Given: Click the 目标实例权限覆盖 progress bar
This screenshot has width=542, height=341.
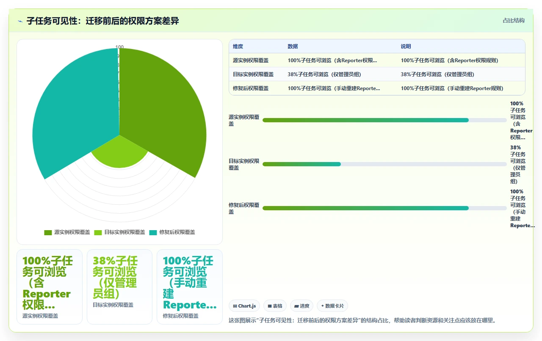Looking at the screenshot, I should click(x=384, y=164).
